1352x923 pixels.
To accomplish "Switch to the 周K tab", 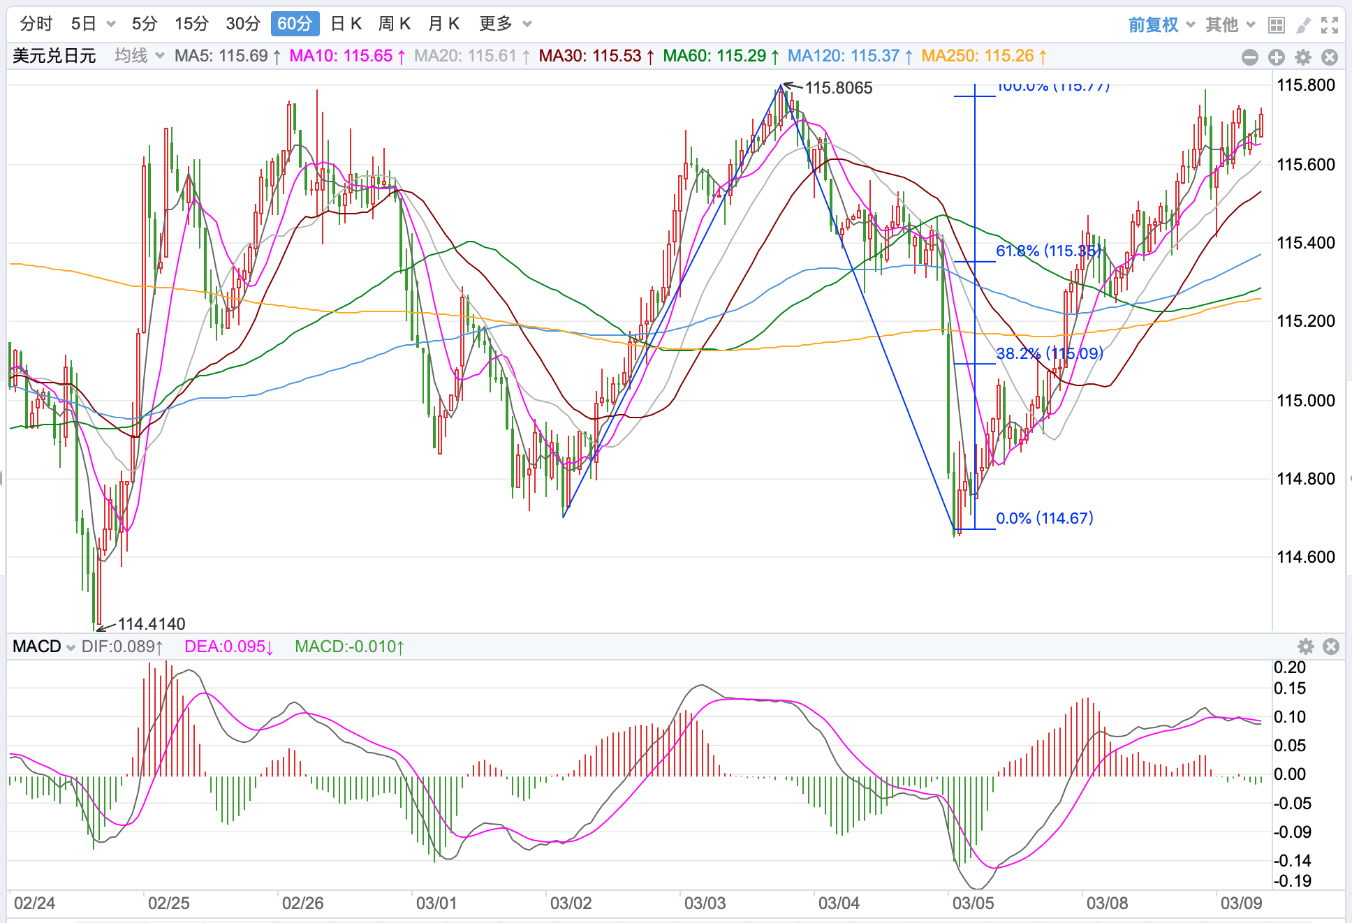I will [x=394, y=24].
